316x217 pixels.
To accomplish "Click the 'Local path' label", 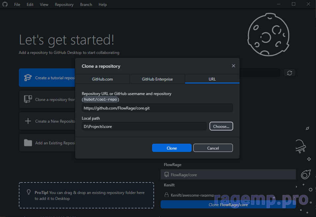I will 91,118.
